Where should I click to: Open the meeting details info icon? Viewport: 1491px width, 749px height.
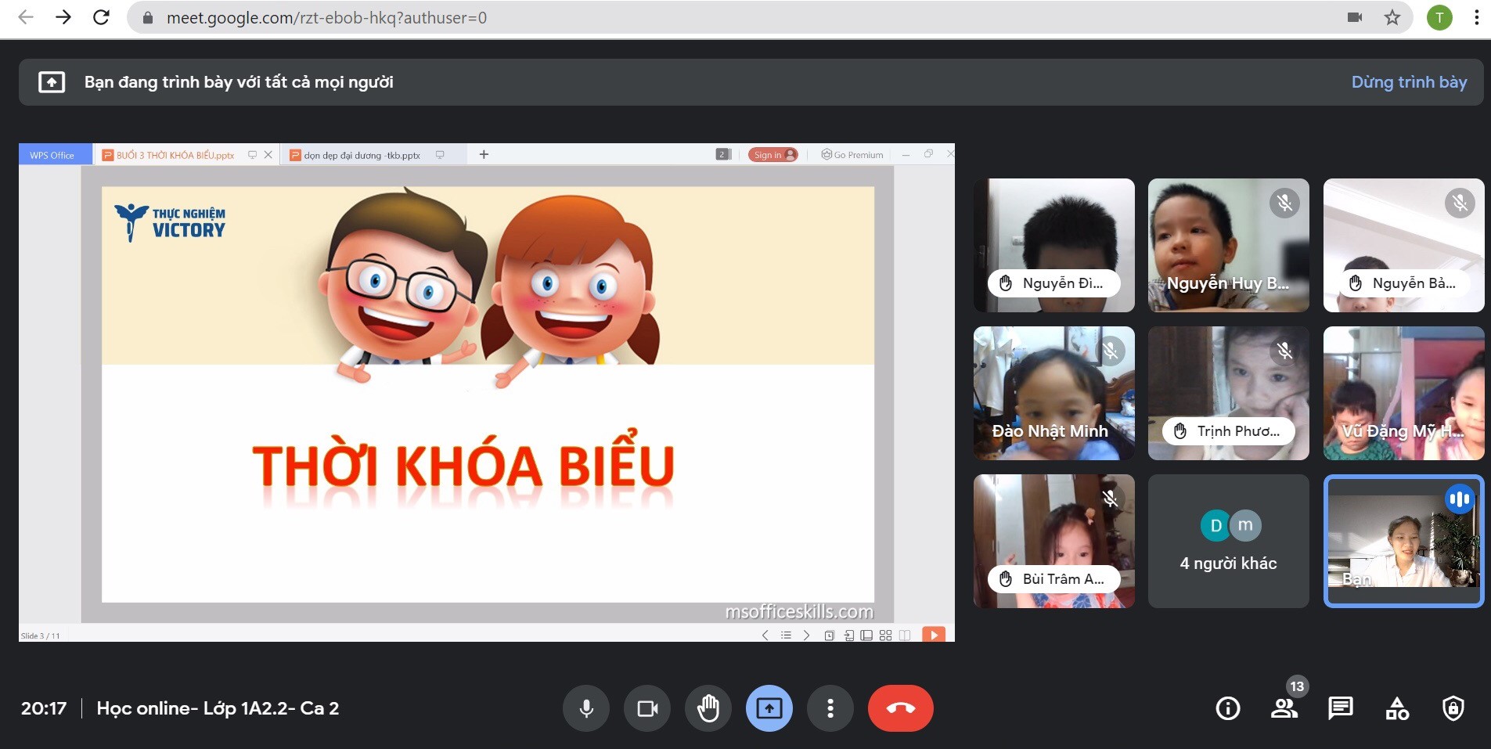coord(1227,708)
